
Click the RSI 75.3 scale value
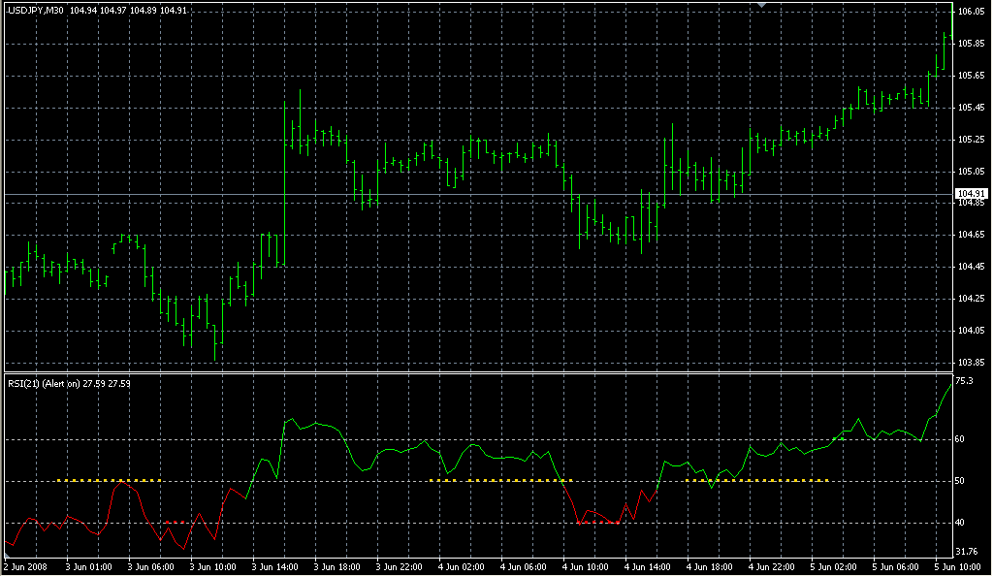click(x=964, y=381)
